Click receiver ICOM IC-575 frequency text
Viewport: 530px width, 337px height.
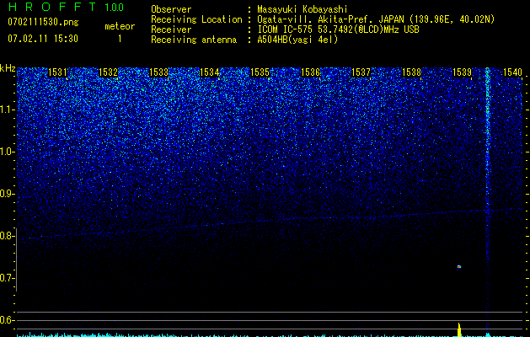coord(338,29)
